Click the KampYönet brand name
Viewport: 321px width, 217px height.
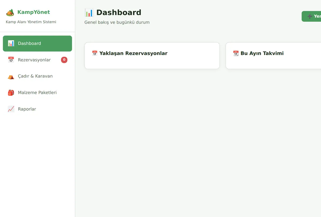(34, 12)
